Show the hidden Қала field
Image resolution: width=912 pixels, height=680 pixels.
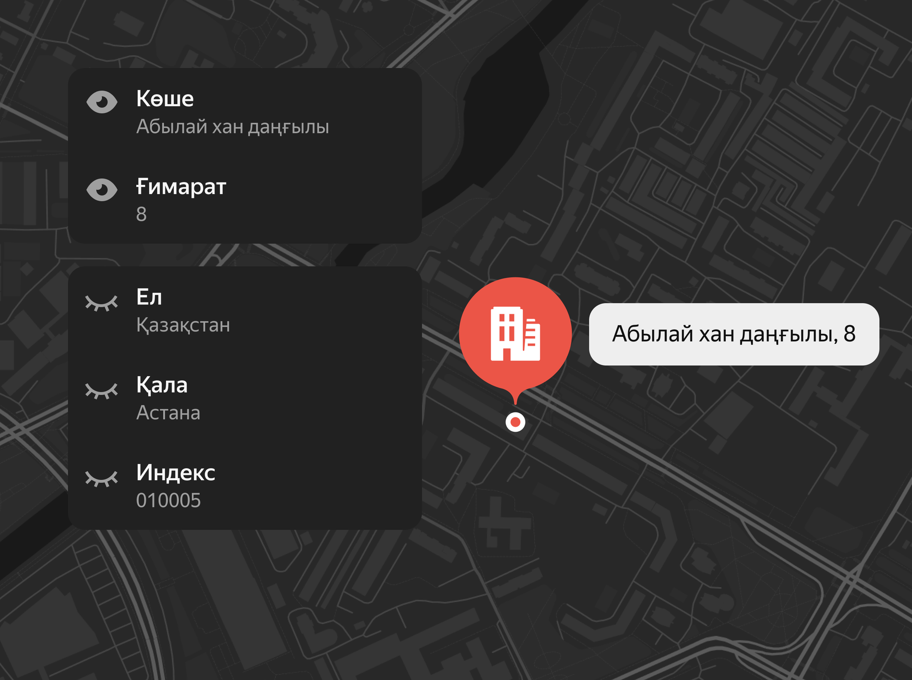pyautogui.click(x=101, y=391)
